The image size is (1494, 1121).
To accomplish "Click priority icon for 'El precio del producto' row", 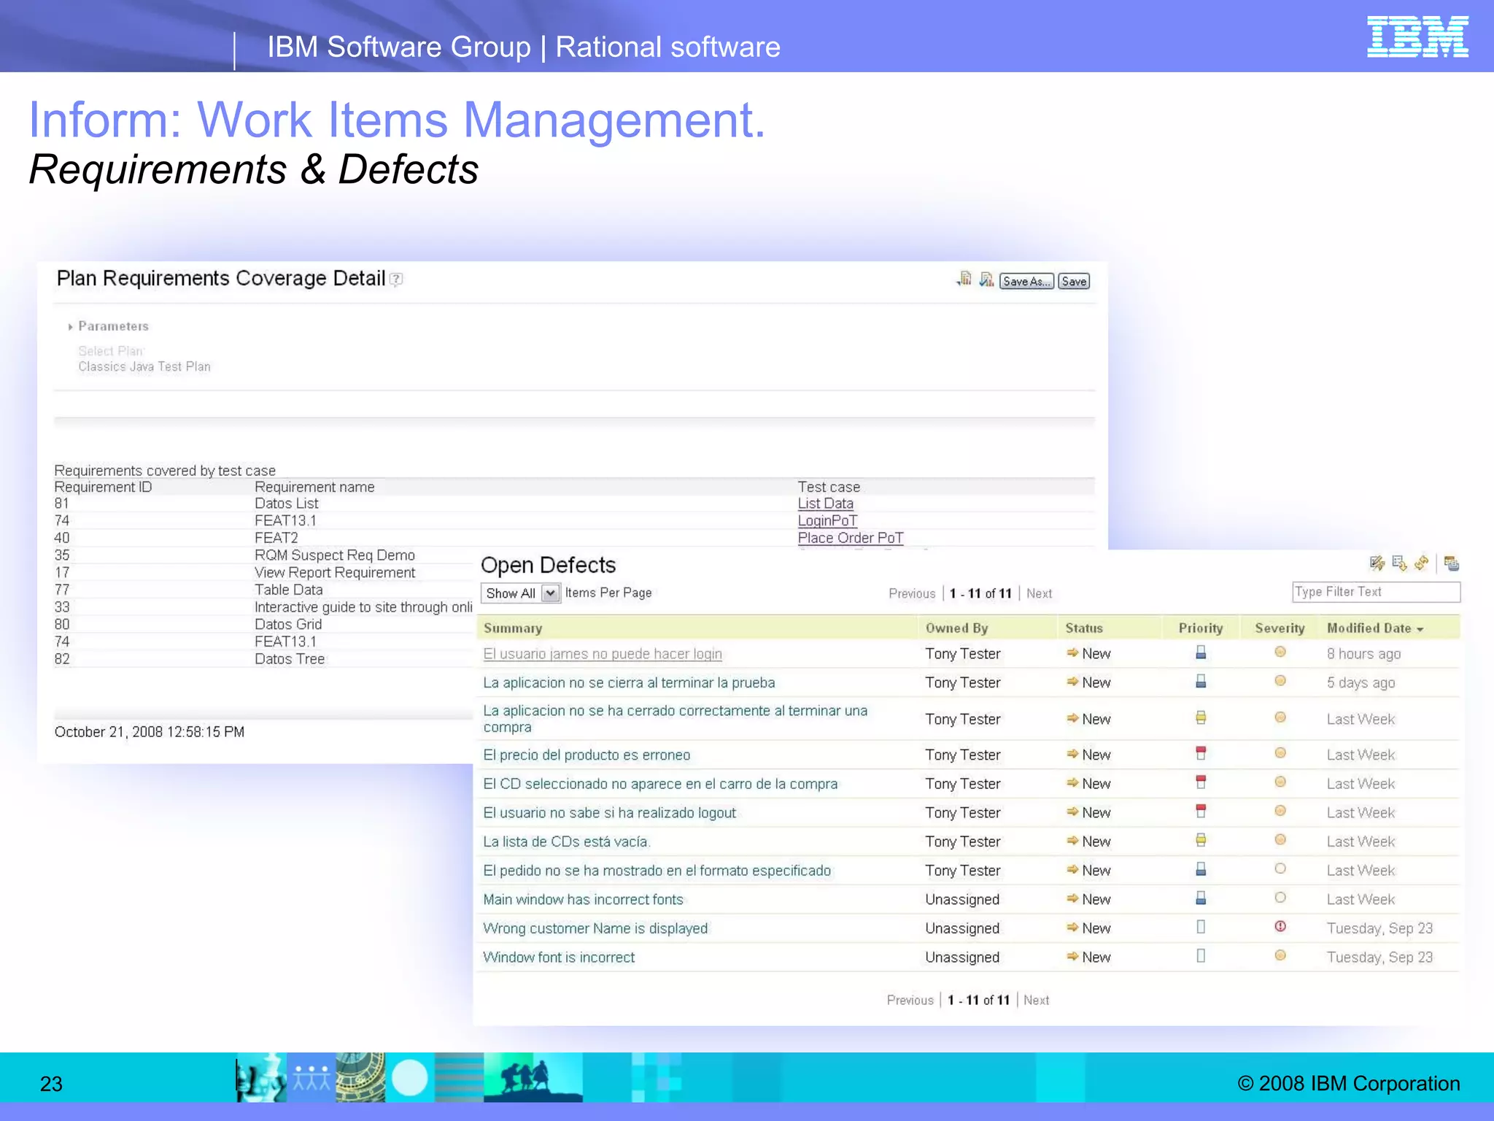I will (1201, 753).
